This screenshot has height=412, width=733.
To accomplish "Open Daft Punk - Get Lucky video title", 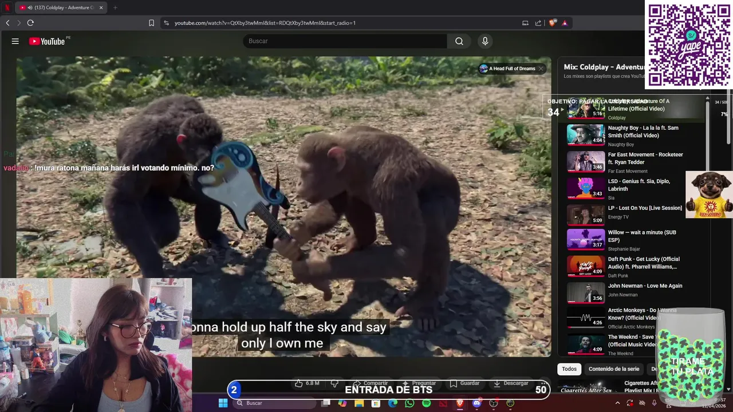I will coord(644,263).
